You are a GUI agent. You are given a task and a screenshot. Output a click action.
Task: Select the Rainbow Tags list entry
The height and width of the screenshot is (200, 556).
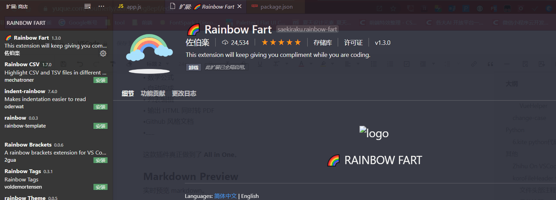[x=56, y=179]
